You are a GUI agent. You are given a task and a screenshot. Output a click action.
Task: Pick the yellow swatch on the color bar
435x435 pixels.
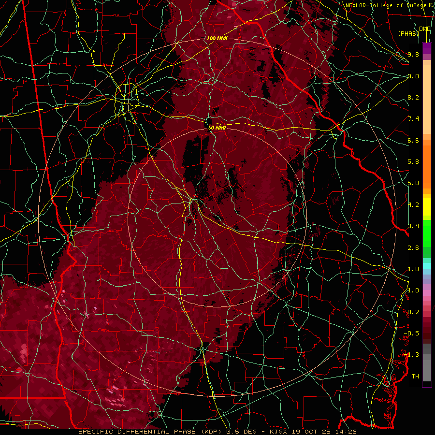coord(427,207)
